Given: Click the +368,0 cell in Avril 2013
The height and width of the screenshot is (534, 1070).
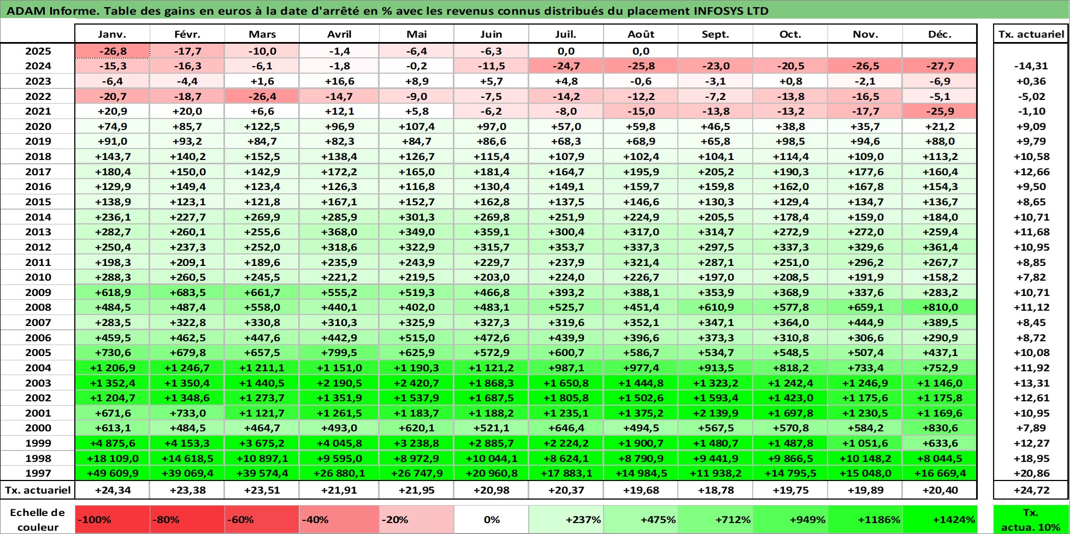Looking at the screenshot, I should (x=339, y=232).
